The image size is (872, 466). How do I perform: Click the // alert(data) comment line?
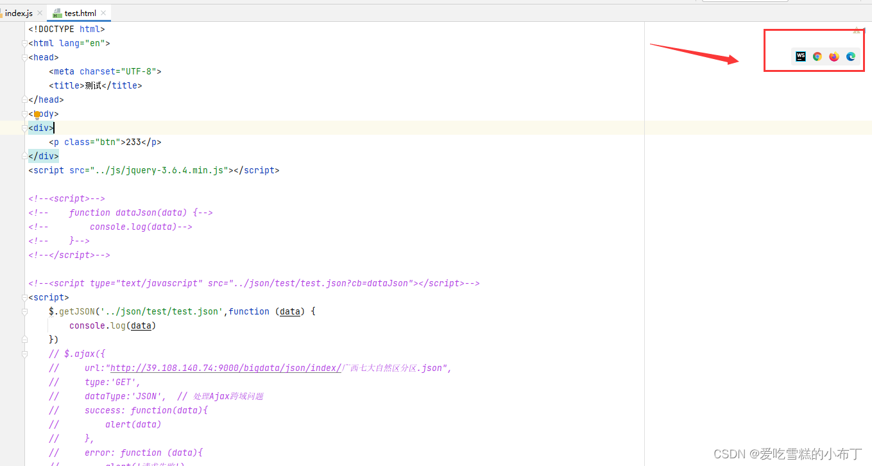105,425
